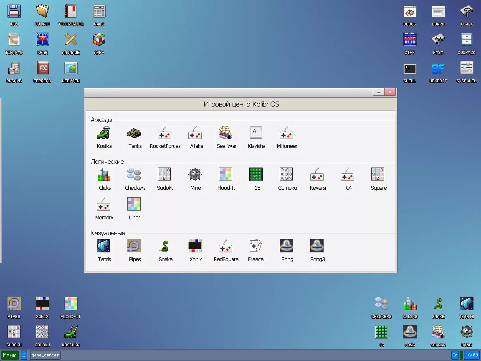Image resolution: width=481 pixels, height=361 pixels.
Task: Open Sudoku in the game center window
Action: (165, 179)
